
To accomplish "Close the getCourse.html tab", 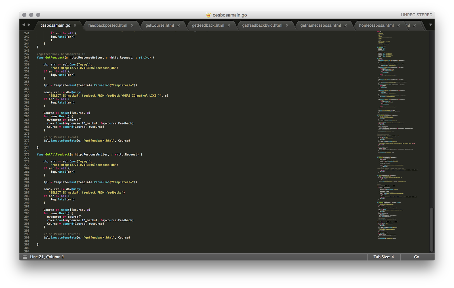I will point(179,25).
